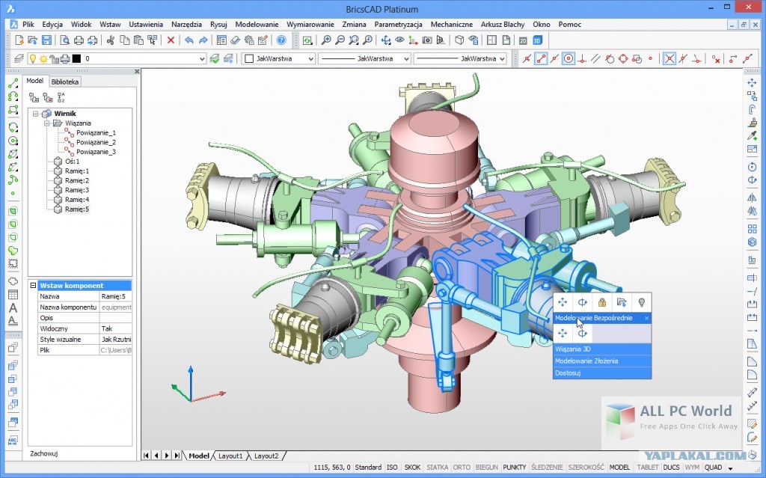
Task: Click the red X Delete icon
Action: click(x=171, y=40)
